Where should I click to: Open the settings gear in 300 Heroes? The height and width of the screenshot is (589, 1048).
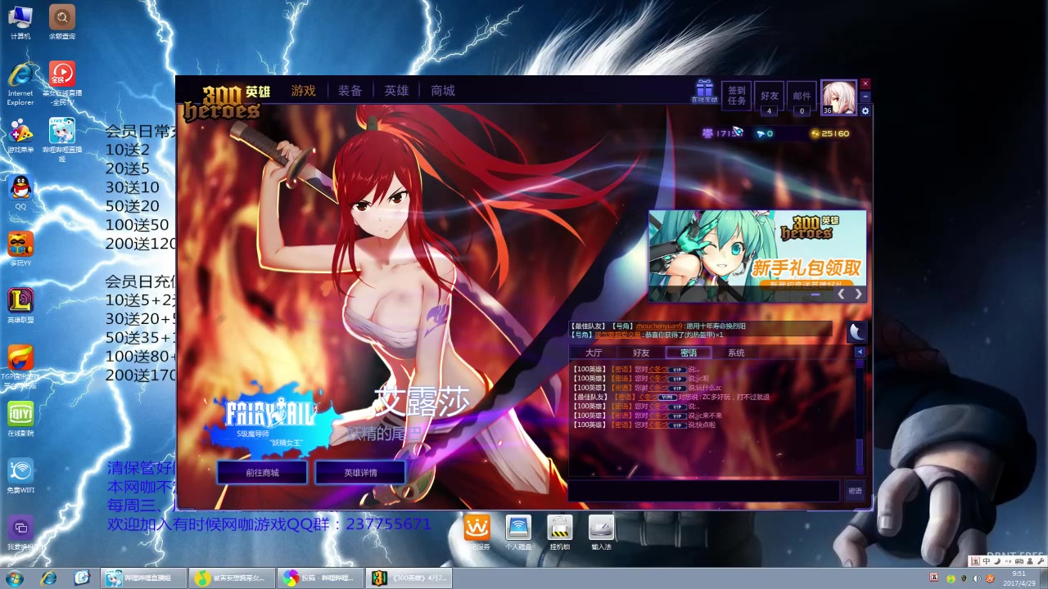[865, 111]
